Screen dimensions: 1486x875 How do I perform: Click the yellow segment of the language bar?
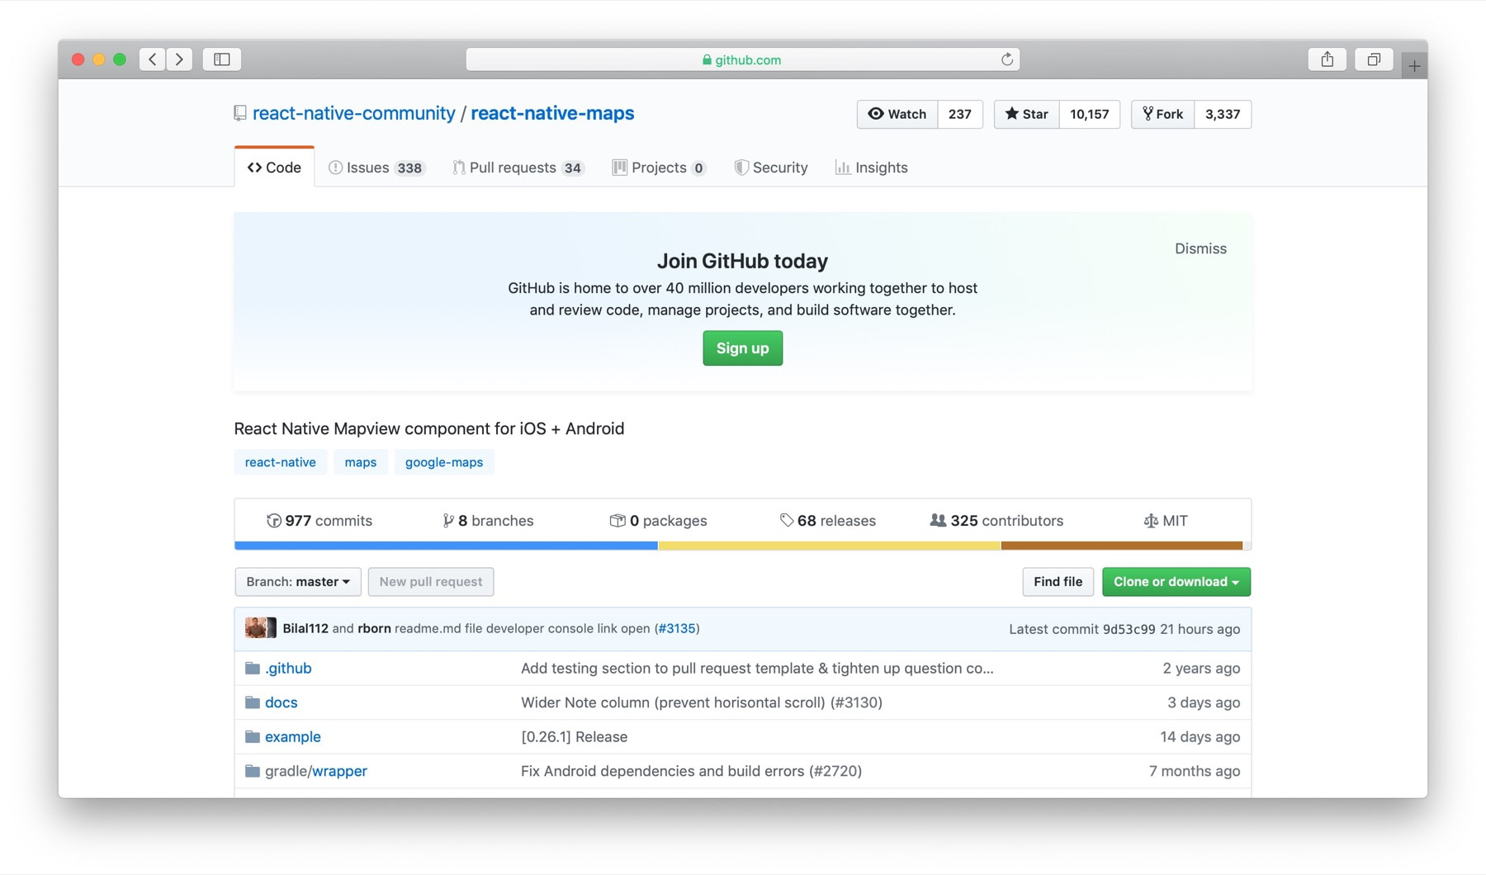point(829,546)
